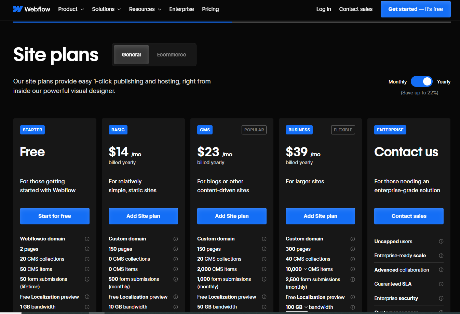
Task: Switch to the General site plans tab
Action: 131,55
